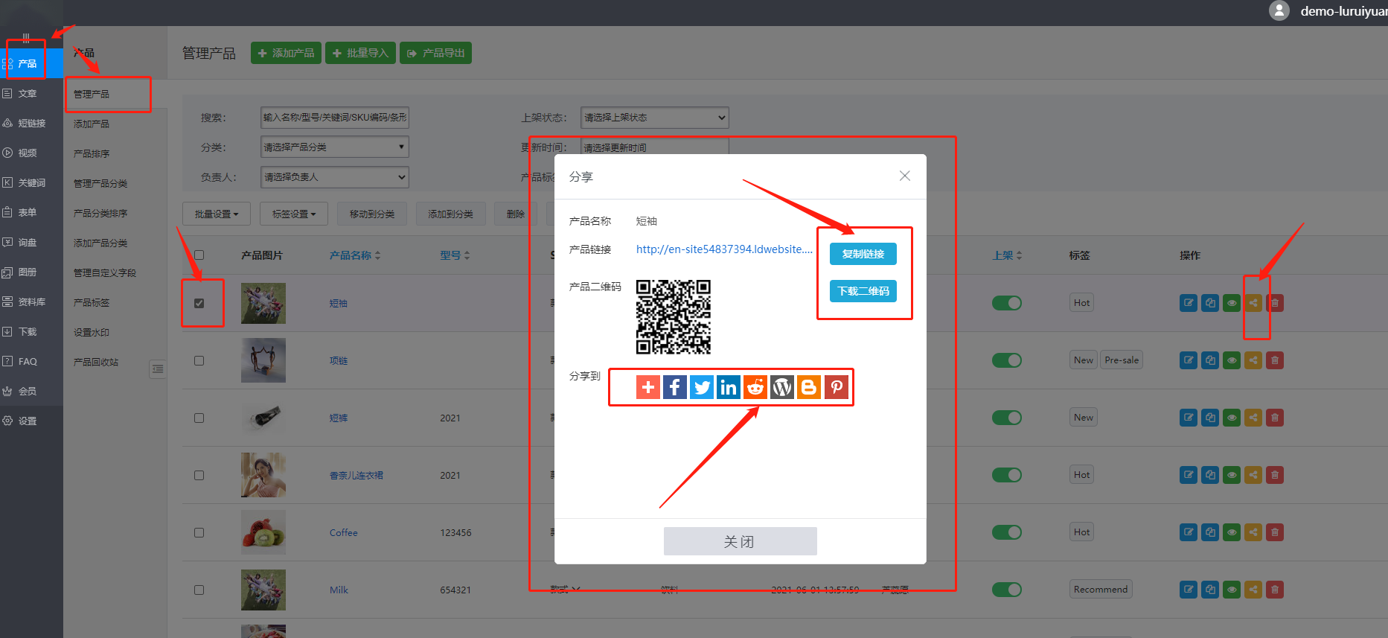Click the red delete icon for Milk
1388x638 pixels.
click(x=1275, y=590)
